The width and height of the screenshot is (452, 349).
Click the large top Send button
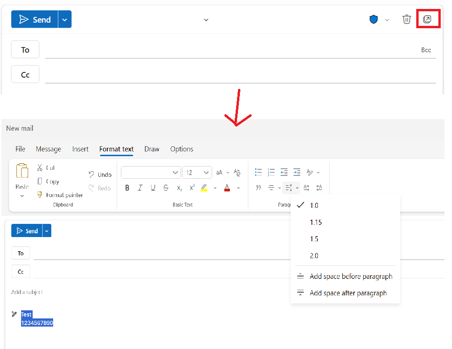tap(35, 19)
